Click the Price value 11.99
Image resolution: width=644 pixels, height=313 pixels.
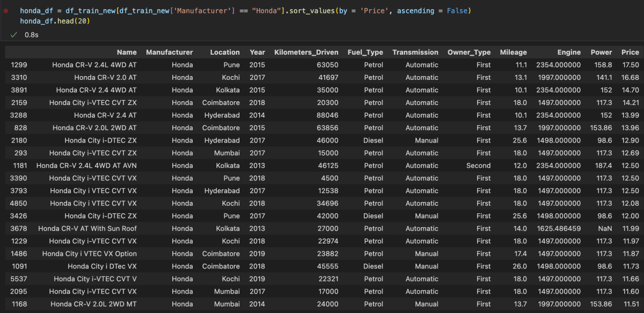pyautogui.click(x=630, y=228)
